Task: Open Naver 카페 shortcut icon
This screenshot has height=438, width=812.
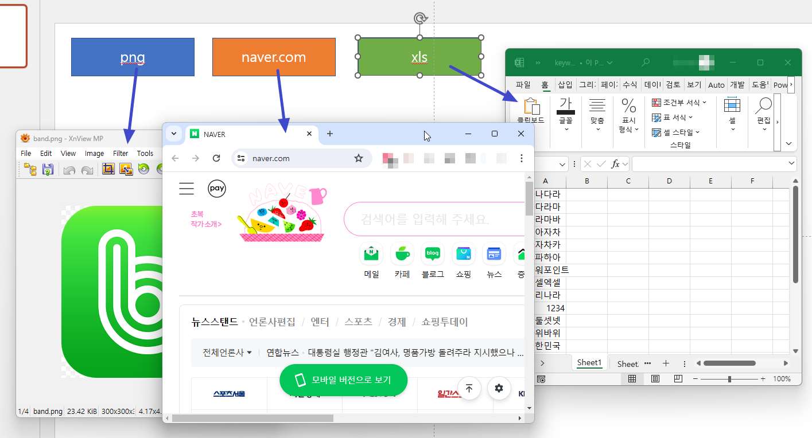Action: (402, 253)
